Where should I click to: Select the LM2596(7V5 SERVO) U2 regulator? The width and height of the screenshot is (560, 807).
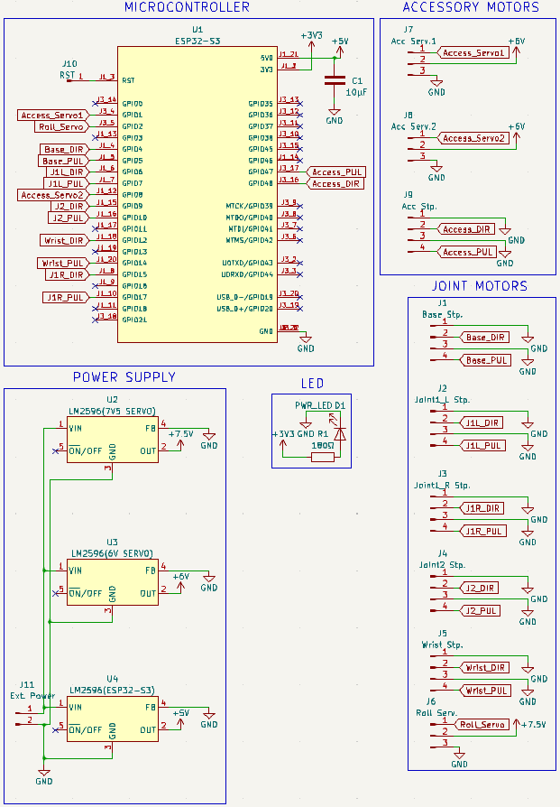(x=113, y=440)
